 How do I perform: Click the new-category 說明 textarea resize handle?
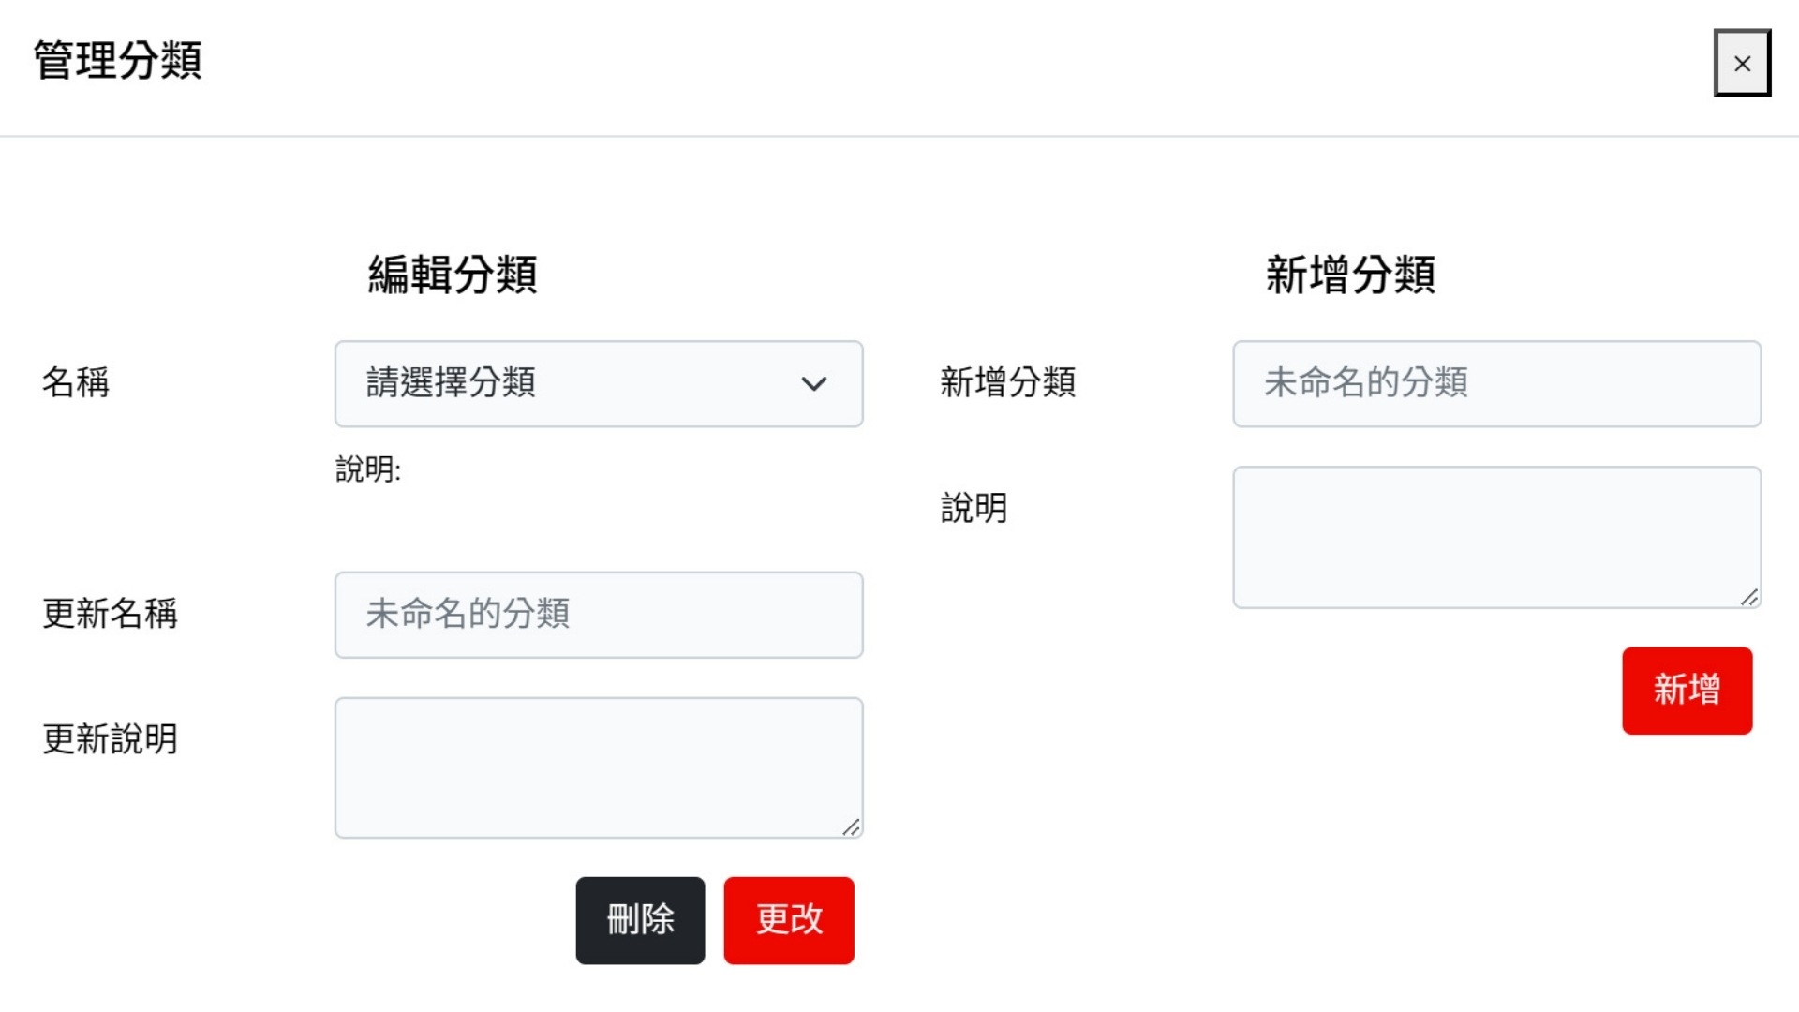pyautogui.click(x=1749, y=597)
